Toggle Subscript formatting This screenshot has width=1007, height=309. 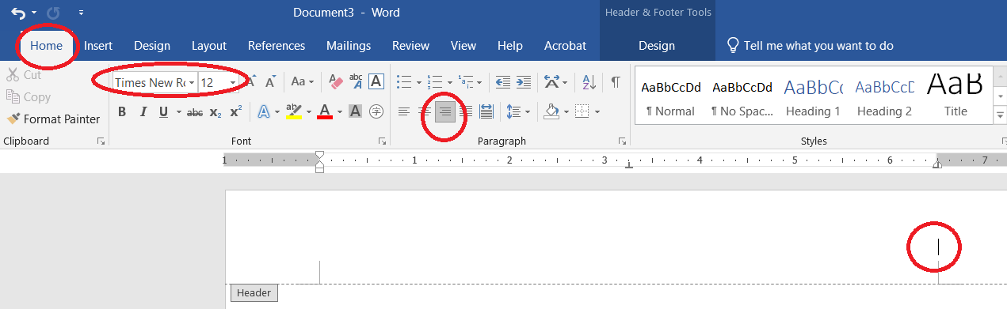[x=216, y=112]
